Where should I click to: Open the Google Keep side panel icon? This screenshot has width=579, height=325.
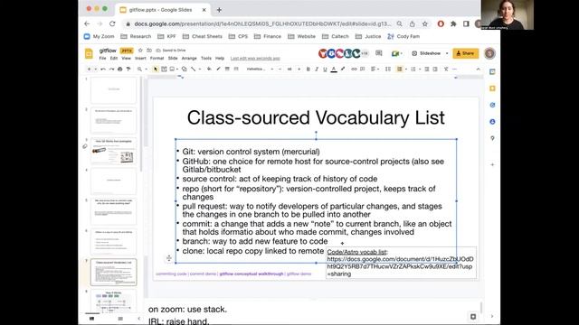coord(492,88)
